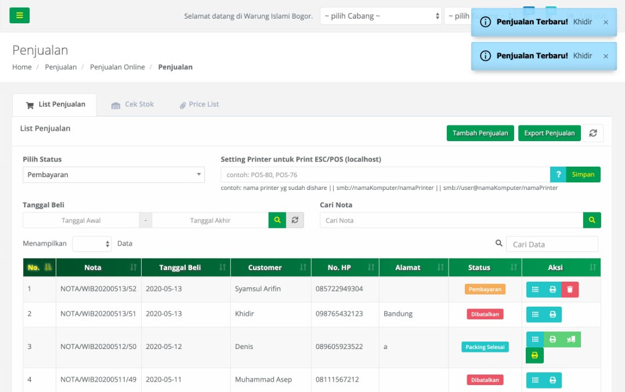The width and height of the screenshot is (625, 392).
Task: View detail list for Syamsul Arifin order
Action: pyautogui.click(x=535, y=289)
